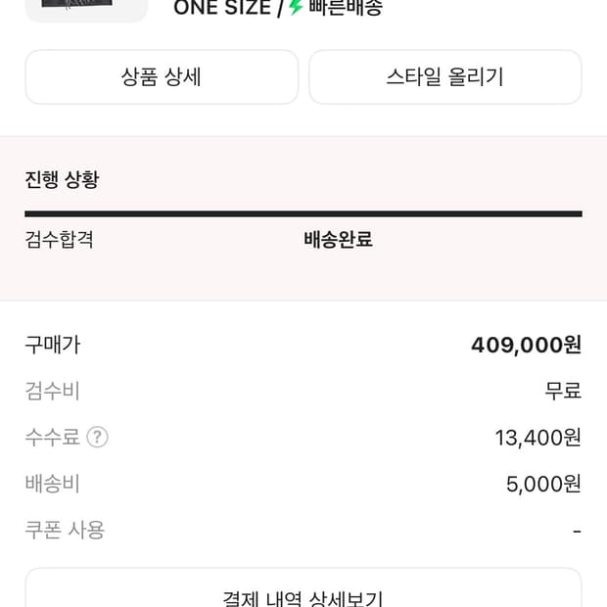Tap the 진행 상황 section heading
607x607 pixels.
point(62,180)
